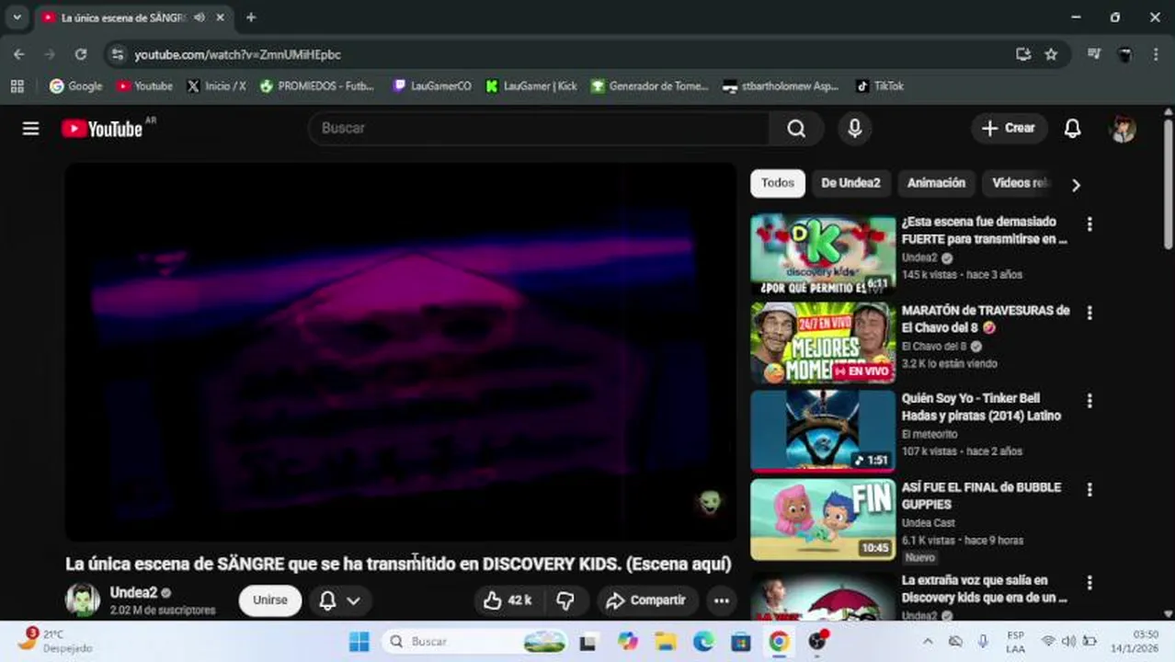Open the Undea2 channel avatar
The height and width of the screenshot is (662, 1175).
point(83,599)
